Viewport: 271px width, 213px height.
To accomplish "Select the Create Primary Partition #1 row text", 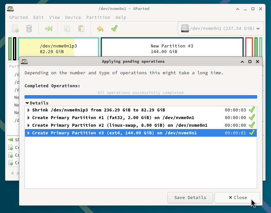I will point(113,118).
